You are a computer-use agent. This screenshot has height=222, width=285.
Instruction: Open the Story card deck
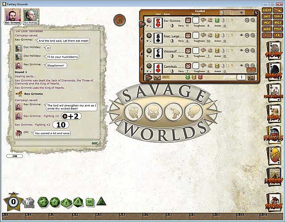(274, 51)
